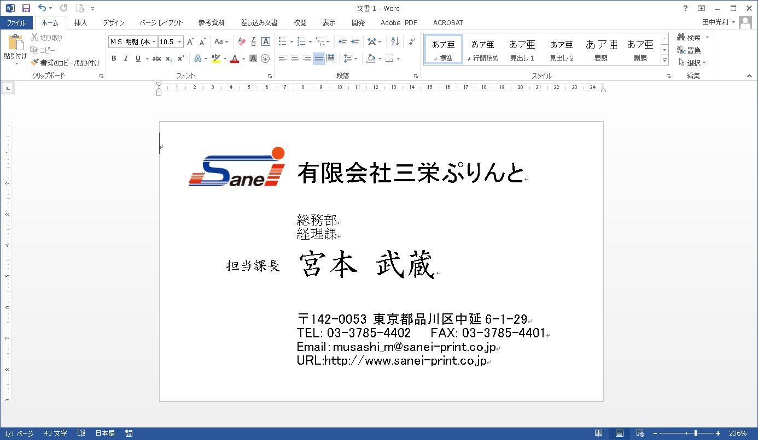Apply red font color
This screenshot has height=440, width=758.
(235, 58)
